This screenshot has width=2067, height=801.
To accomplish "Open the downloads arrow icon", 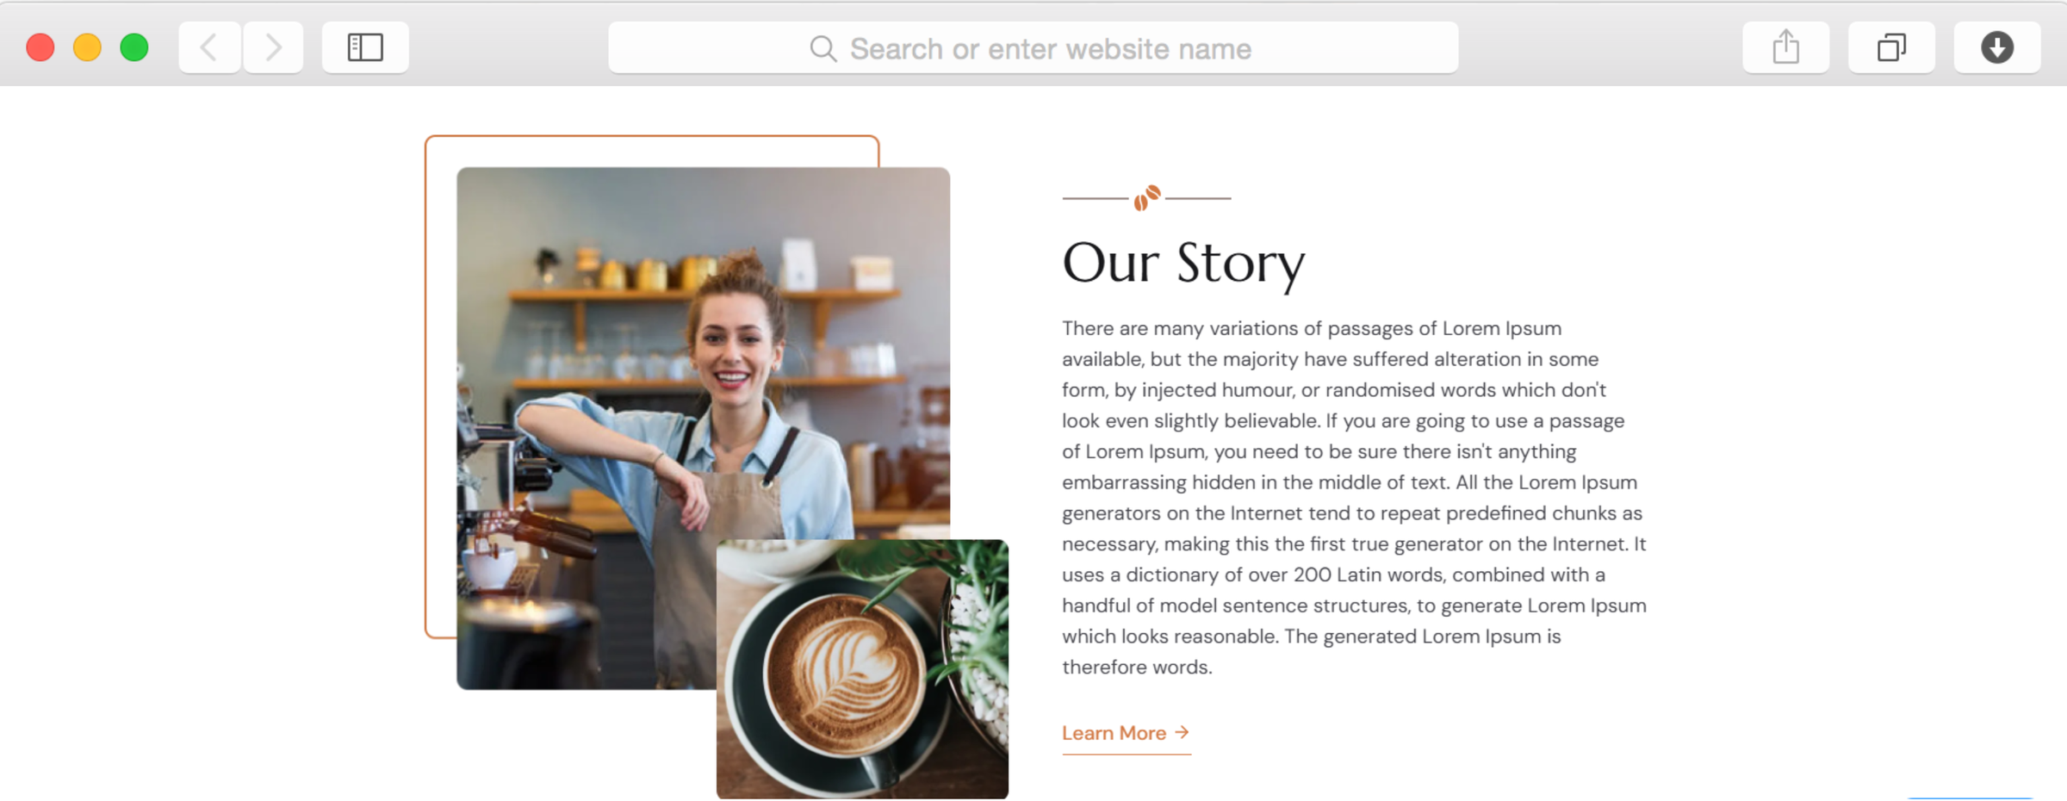I will click(x=1996, y=47).
